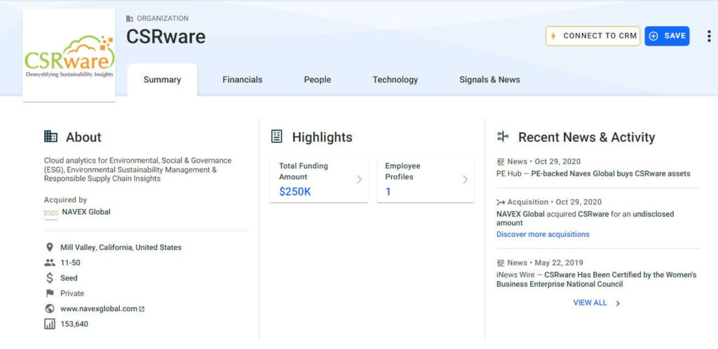Click the acquisition arrow icon for Oct 29, 2020
This screenshot has height=349, width=718.
[x=501, y=202]
